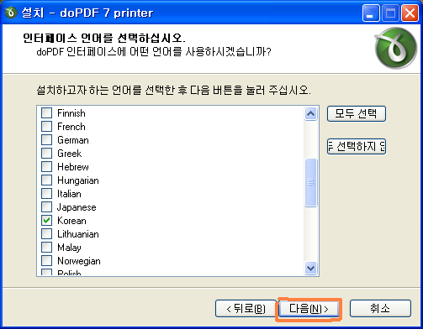Click the Korean label text

pos(71,221)
